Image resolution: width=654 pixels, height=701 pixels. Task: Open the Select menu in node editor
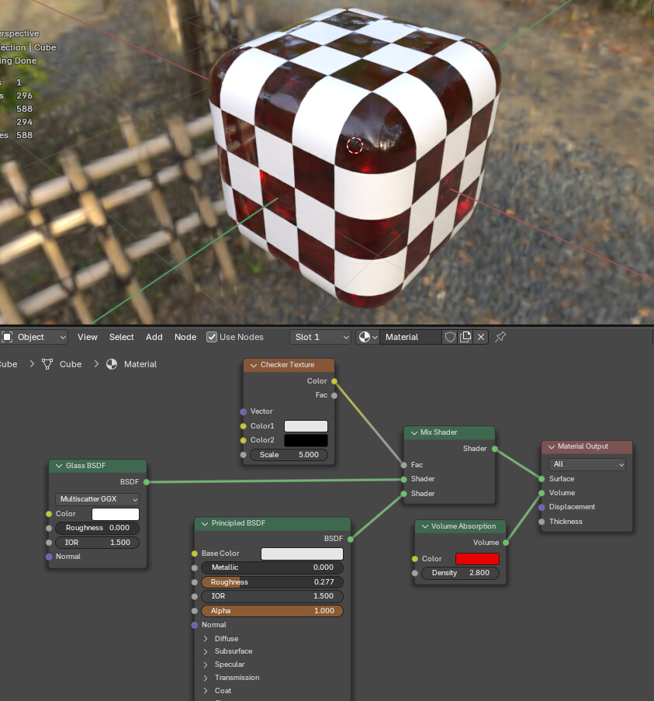122,337
